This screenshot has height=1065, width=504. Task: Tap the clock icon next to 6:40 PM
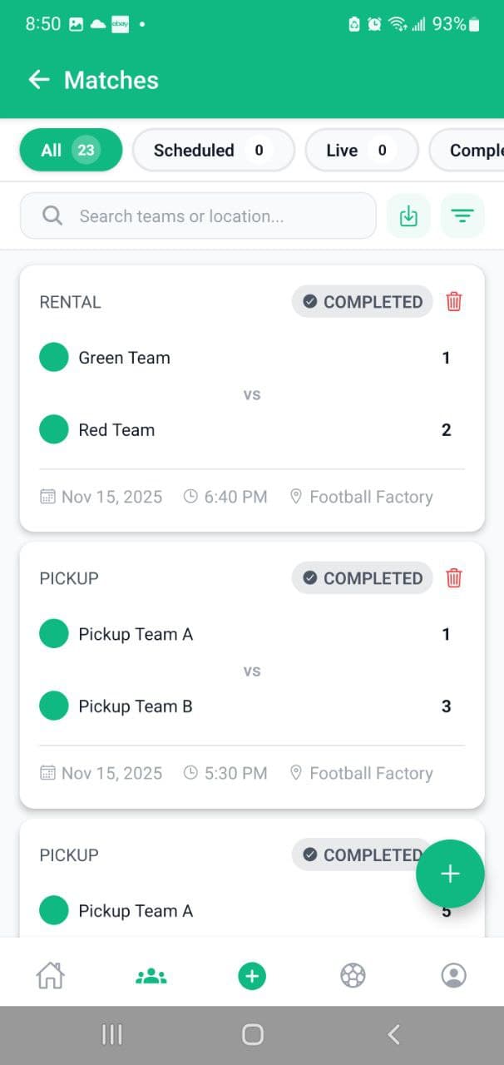click(x=190, y=496)
